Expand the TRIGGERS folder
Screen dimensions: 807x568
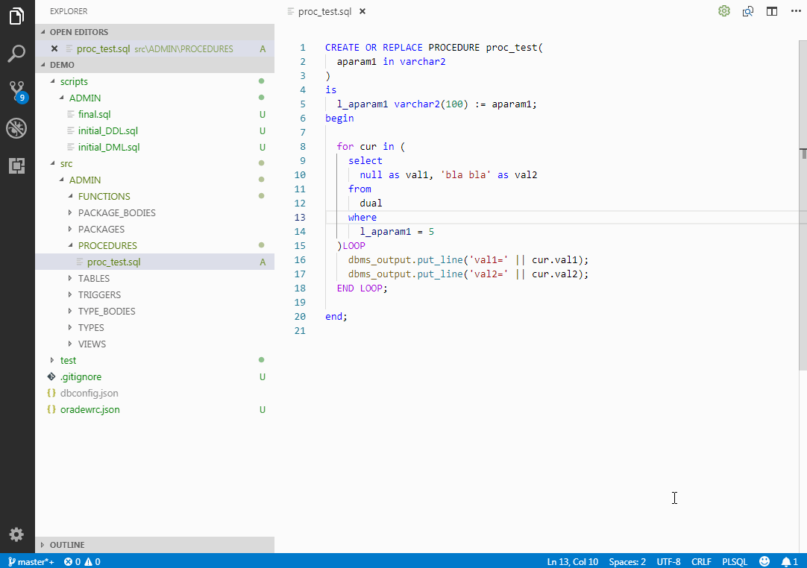click(x=154, y=294)
